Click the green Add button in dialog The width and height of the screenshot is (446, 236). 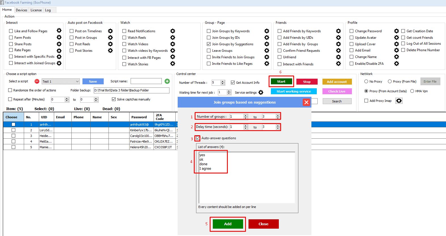228,224
